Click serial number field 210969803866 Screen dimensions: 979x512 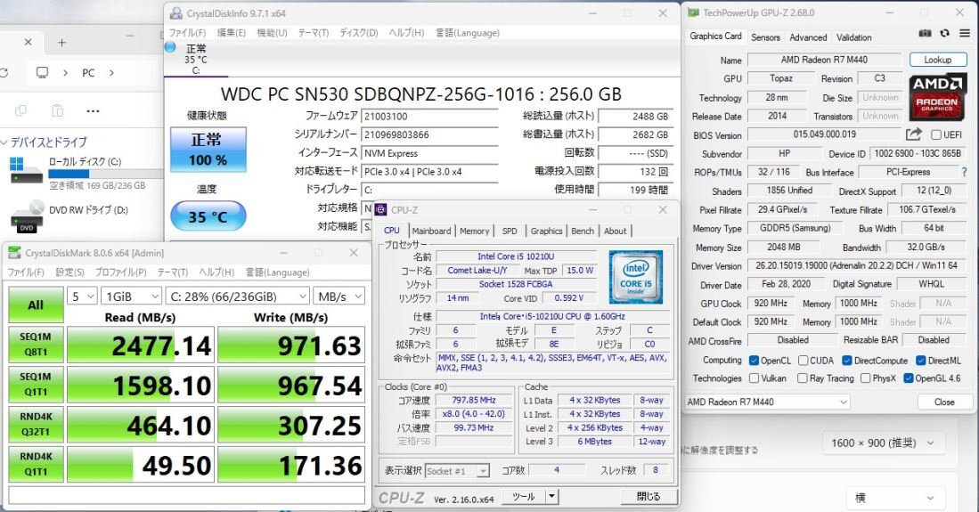point(429,134)
